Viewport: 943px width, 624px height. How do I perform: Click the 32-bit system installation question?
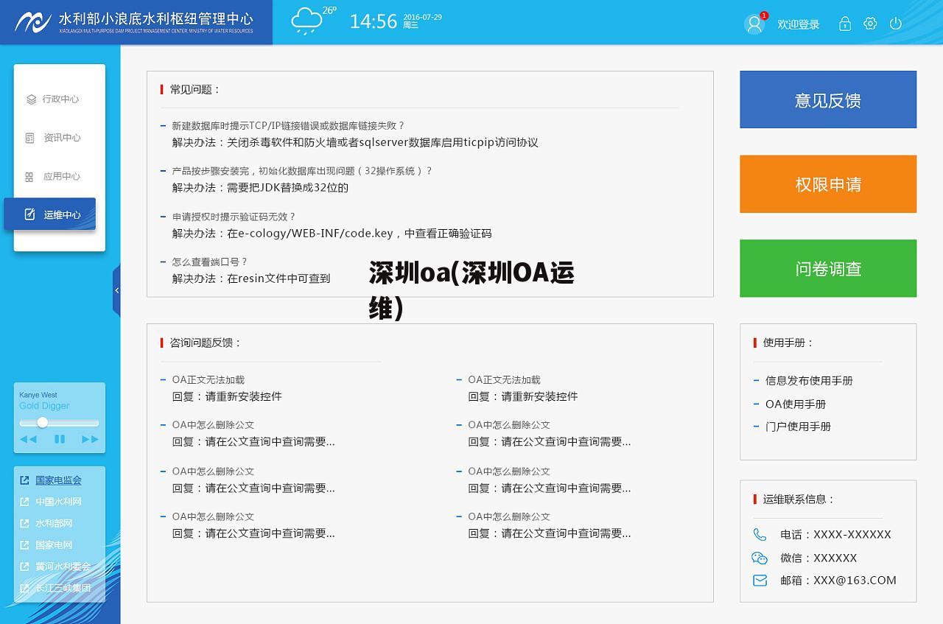pyautogui.click(x=302, y=171)
